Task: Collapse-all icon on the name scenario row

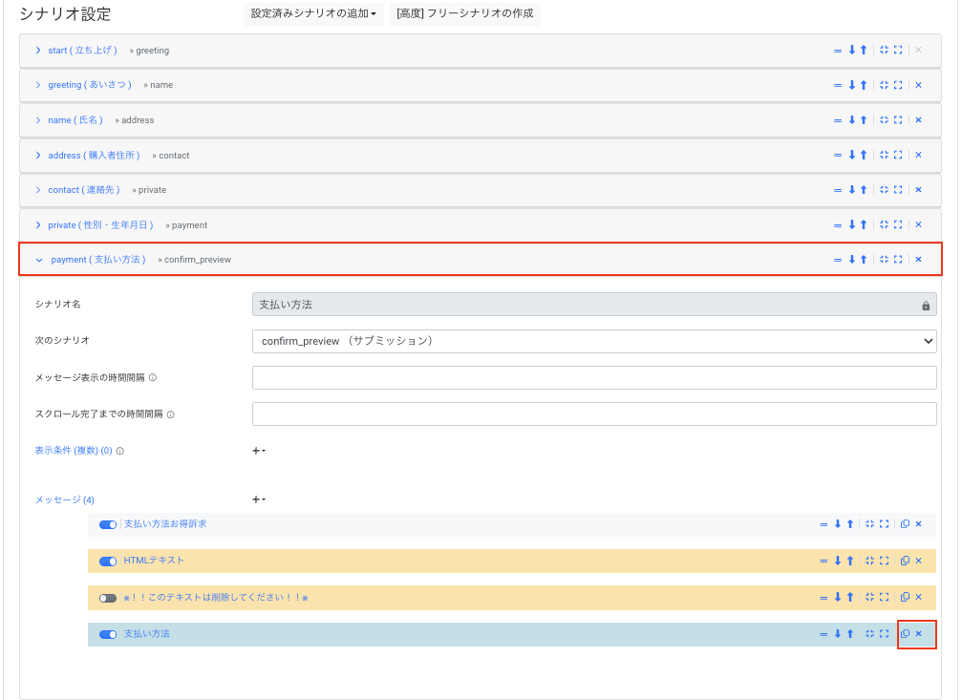Action: [884, 119]
